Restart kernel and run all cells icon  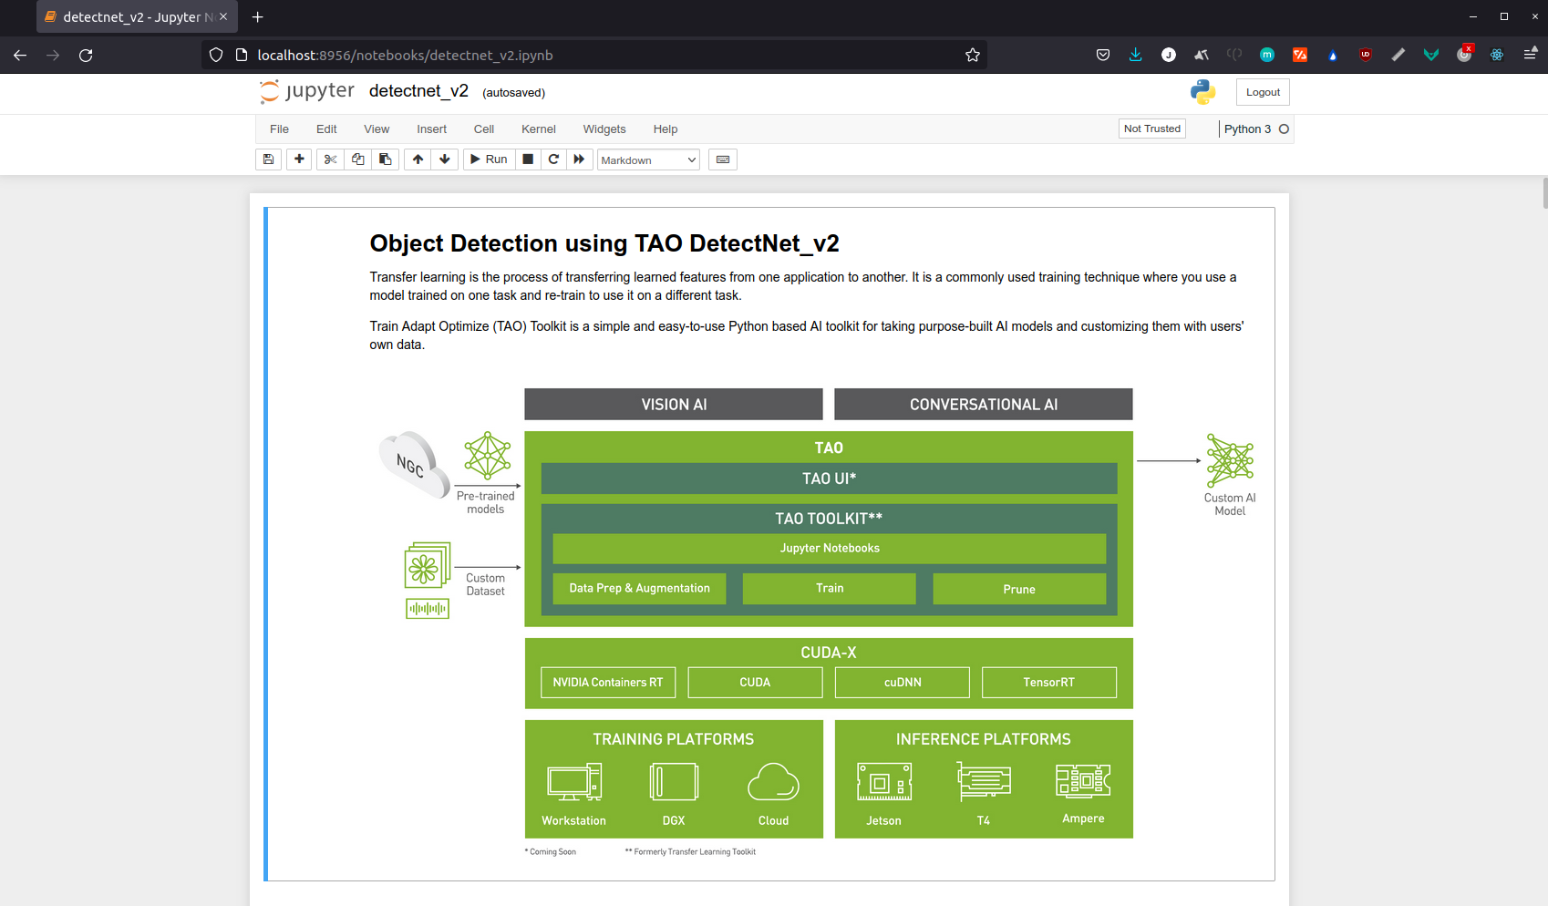click(579, 160)
